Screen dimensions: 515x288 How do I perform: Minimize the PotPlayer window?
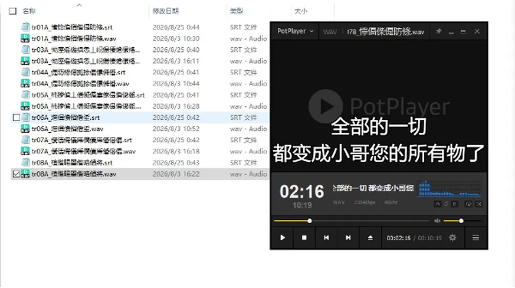coord(451,32)
